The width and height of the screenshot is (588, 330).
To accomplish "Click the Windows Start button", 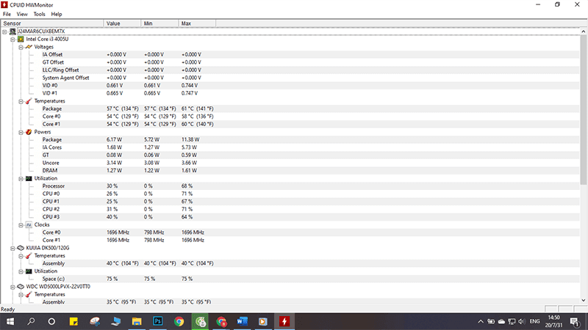I will click(10, 321).
